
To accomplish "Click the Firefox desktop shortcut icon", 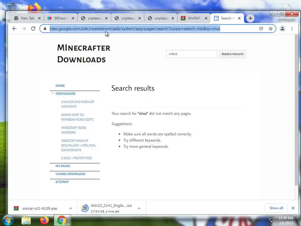I will [x=35, y=7].
